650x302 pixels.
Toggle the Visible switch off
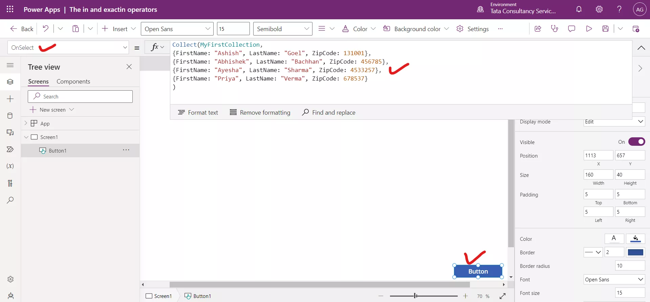pyautogui.click(x=636, y=142)
